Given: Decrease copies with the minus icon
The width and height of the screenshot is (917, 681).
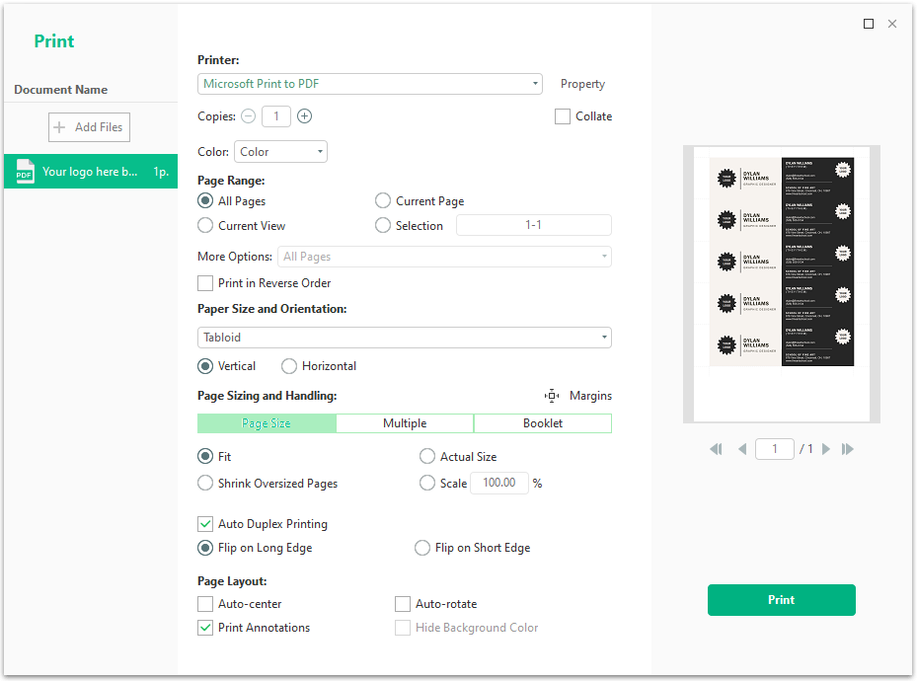Looking at the screenshot, I should pos(249,116).
